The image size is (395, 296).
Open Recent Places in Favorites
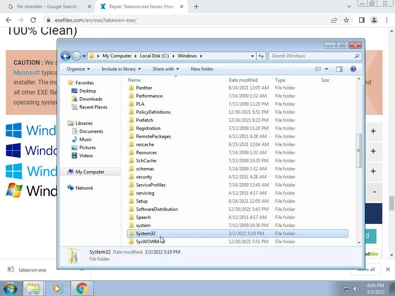point(93,107)
